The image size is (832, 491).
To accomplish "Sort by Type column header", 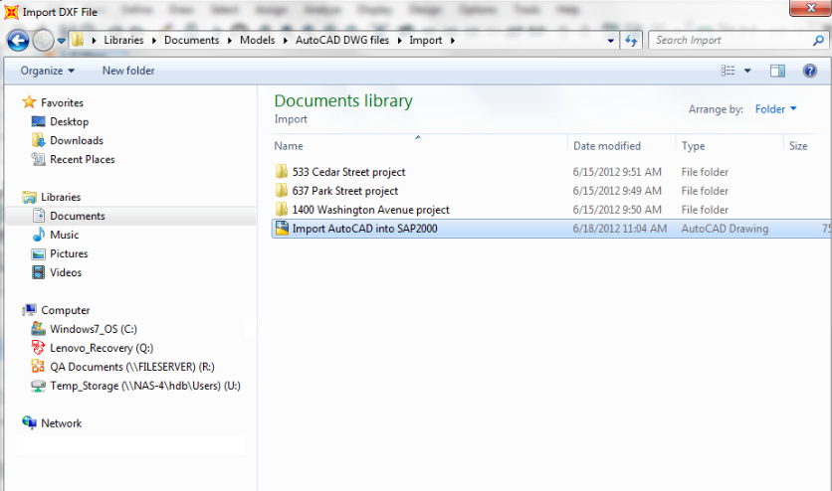I will (693, 146).
